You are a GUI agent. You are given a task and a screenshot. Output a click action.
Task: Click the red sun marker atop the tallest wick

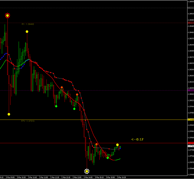[7, 16]
